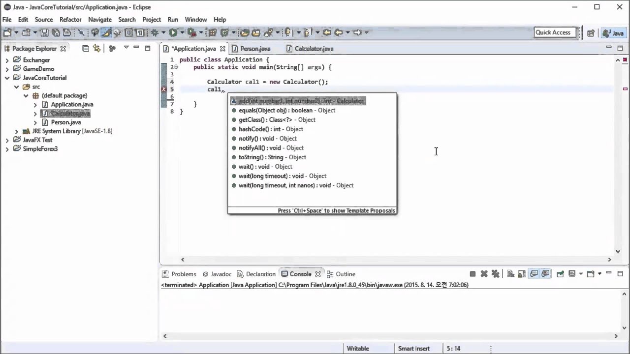Click the Back navigation arrow
This screenshot has height=354, width=630.
click(339, 32)
